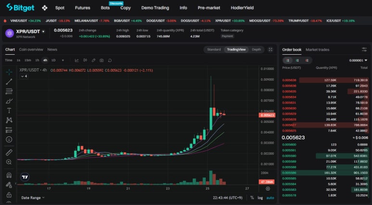Expand more time intervals dropdown
The image size is (372, 205).
(x=63, y=60)
